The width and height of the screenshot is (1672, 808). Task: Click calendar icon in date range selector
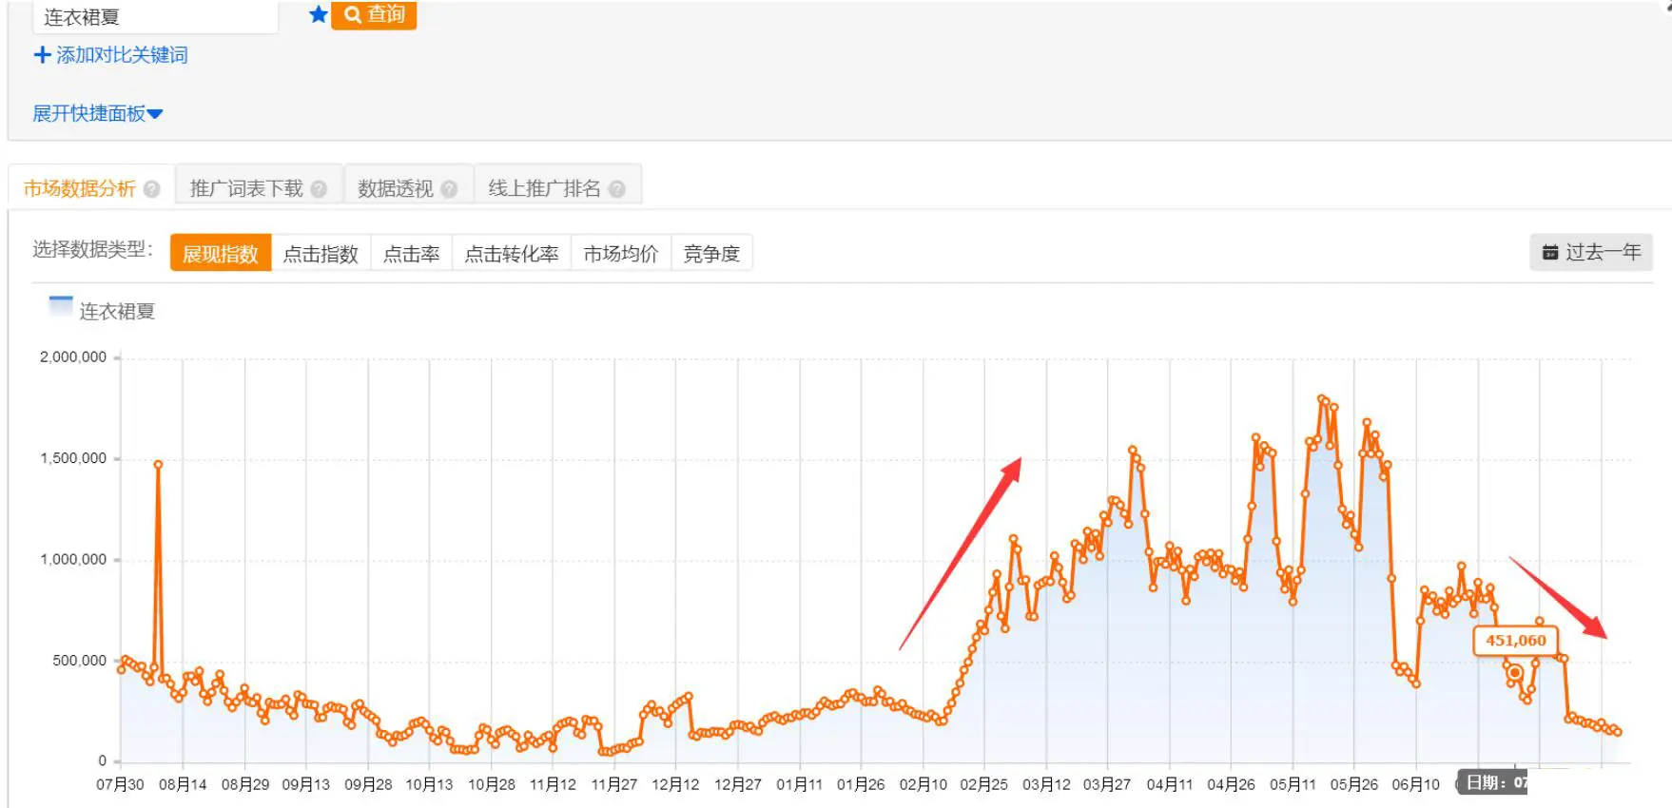pyautogui.click(x=1549, y=252)
